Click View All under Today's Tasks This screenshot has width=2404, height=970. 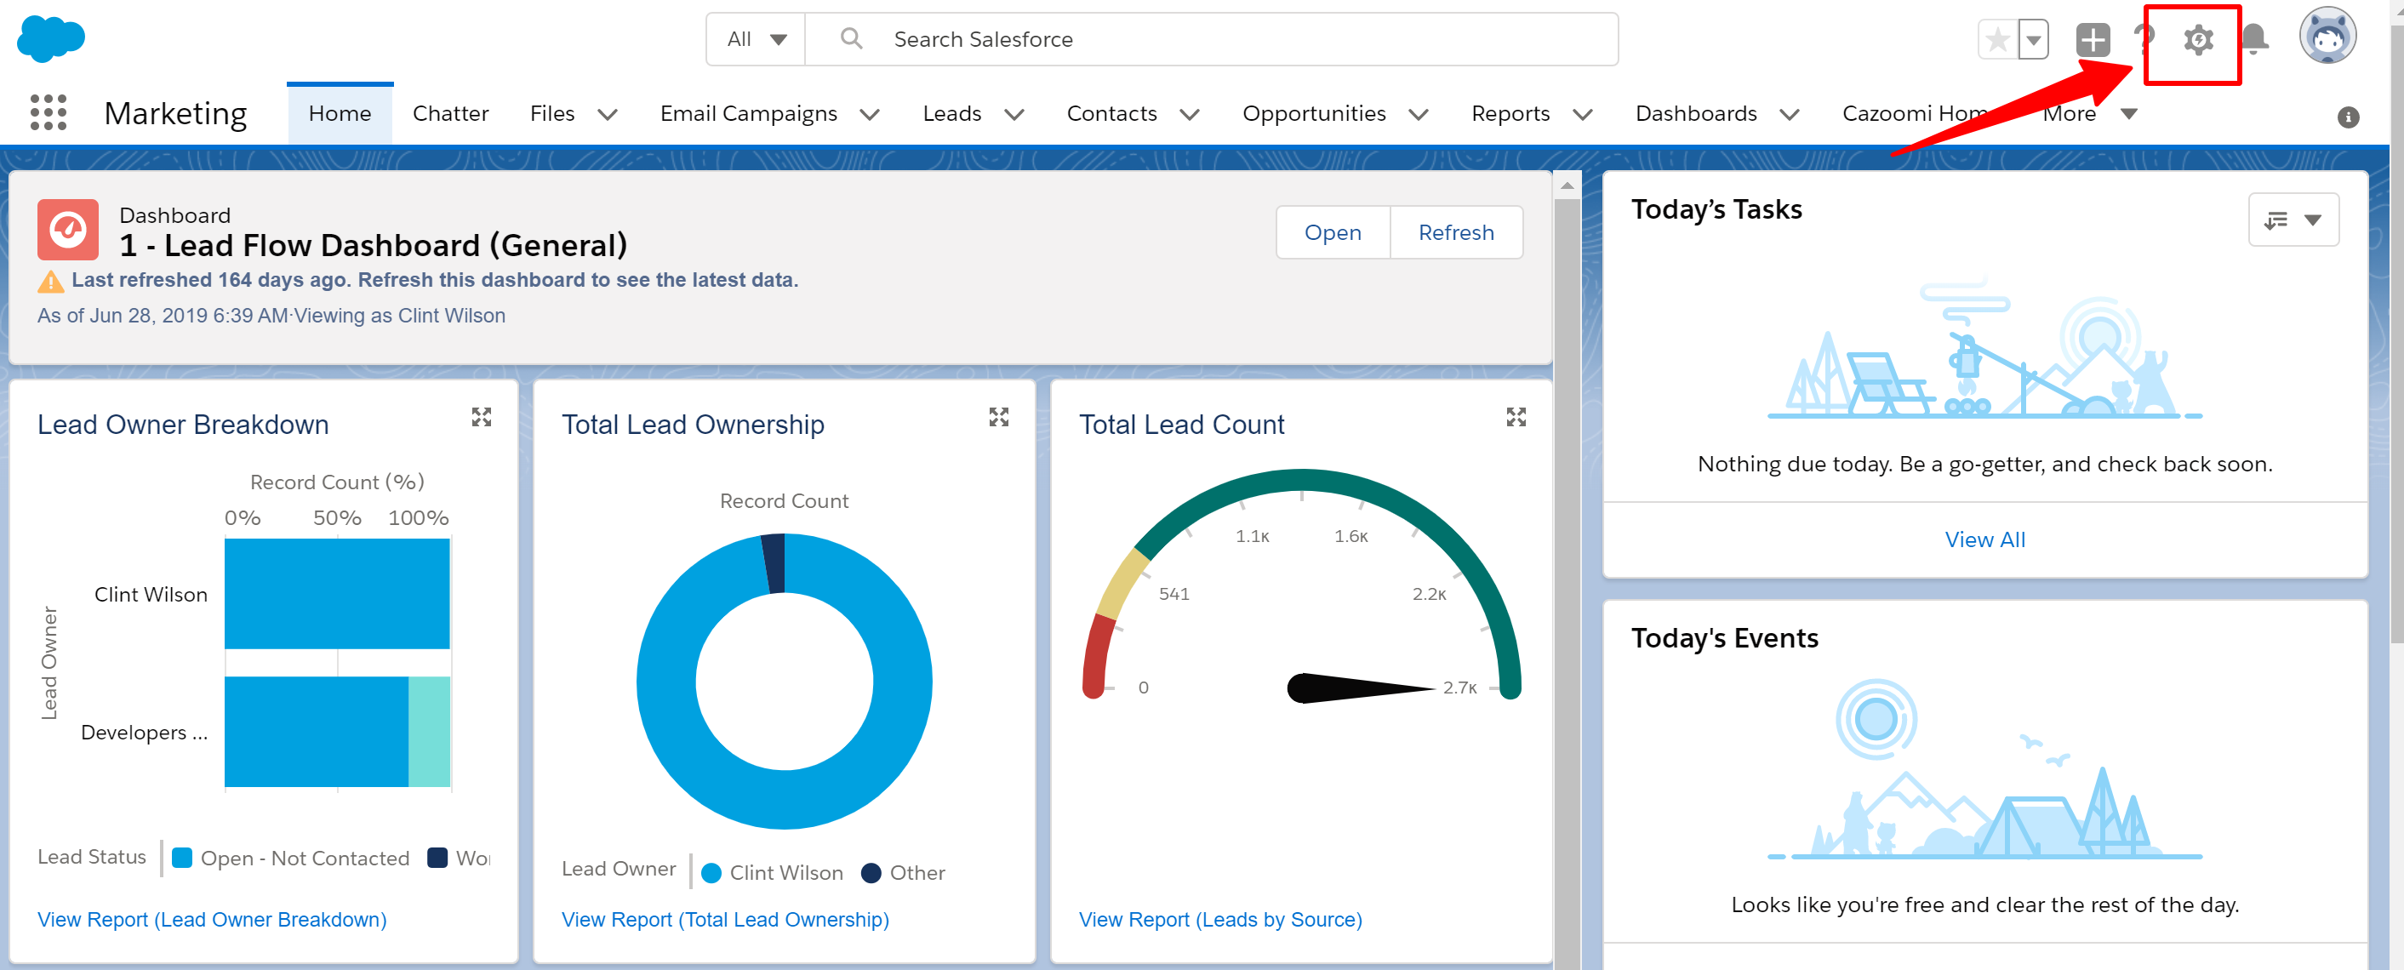1984,540
